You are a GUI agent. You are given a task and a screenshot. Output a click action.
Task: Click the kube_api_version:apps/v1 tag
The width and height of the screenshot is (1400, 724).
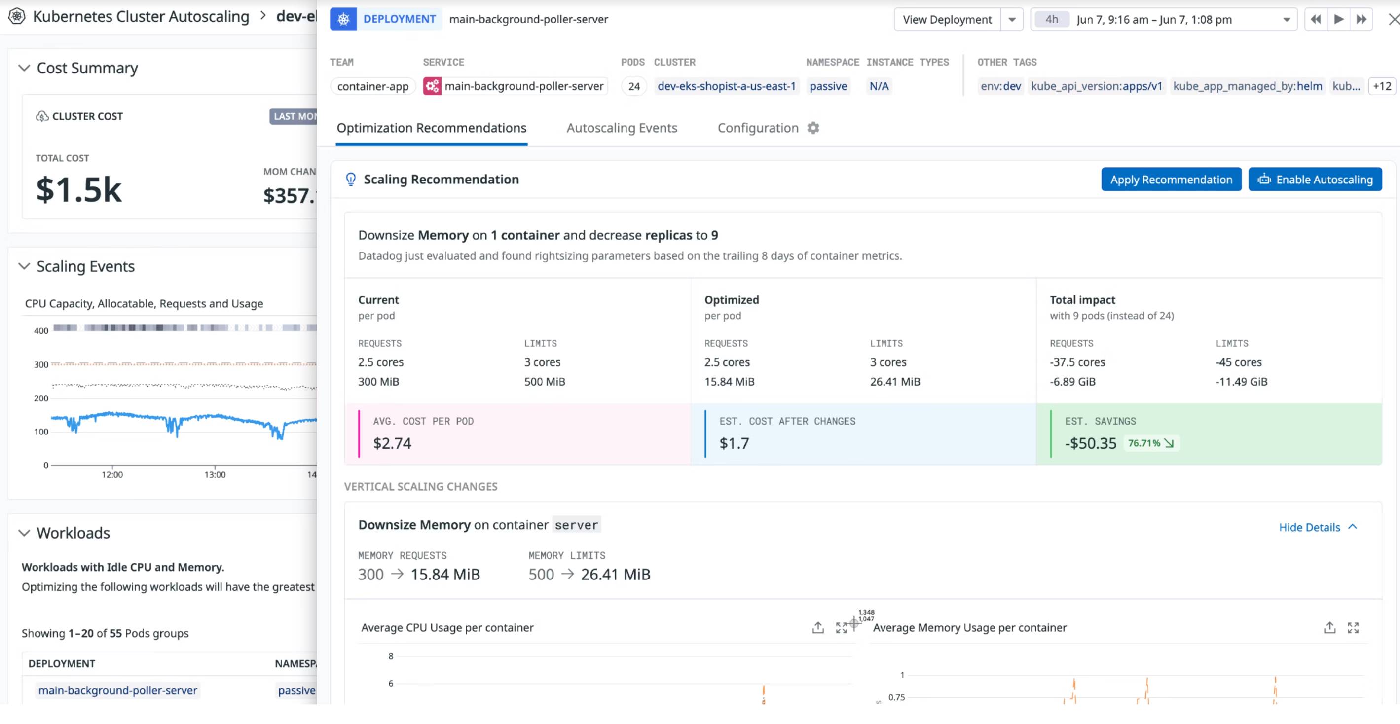click(x=1096, y=86)
